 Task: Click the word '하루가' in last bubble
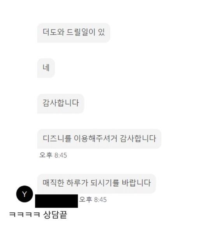point(77,183)
